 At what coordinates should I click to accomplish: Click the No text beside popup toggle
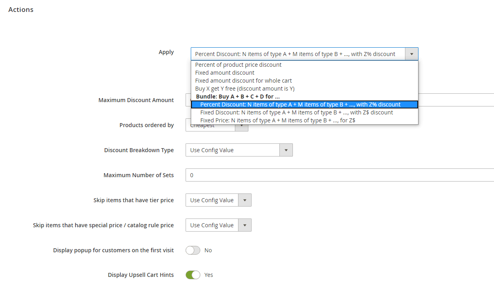208,250
